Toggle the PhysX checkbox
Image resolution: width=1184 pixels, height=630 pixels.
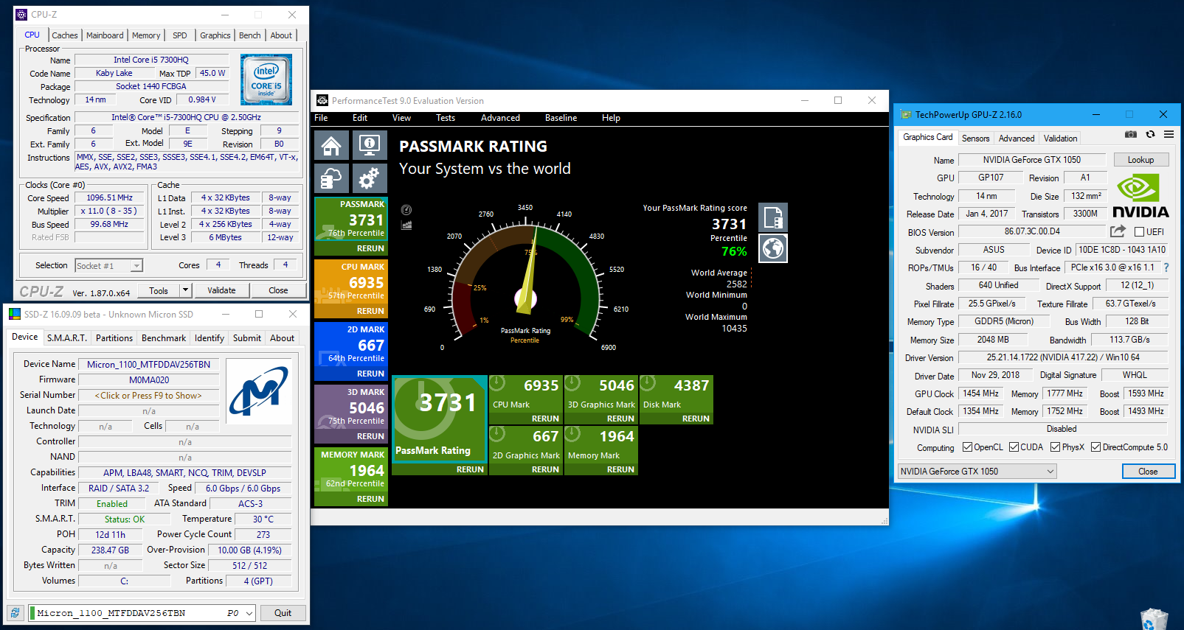tap(1056, 447)
